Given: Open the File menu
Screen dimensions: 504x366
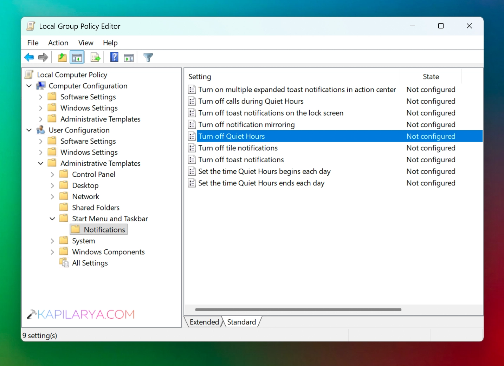Looking at the screenshot, I should click(x=33, y=43).
